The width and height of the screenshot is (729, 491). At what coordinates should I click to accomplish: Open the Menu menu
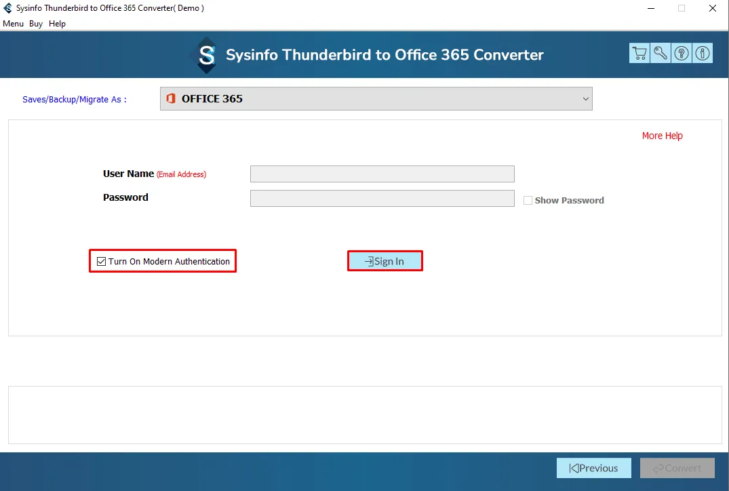point(13,24)
